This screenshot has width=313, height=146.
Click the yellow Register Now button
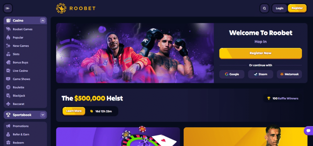260,53
